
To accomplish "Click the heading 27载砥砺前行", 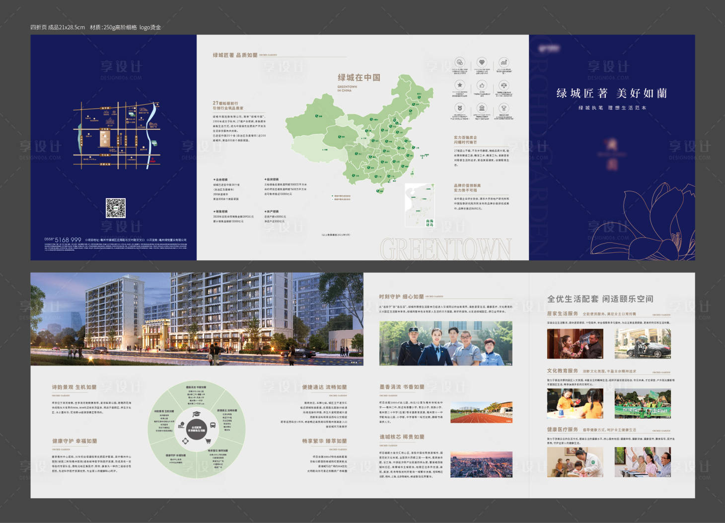I will (x=225, y=103).
